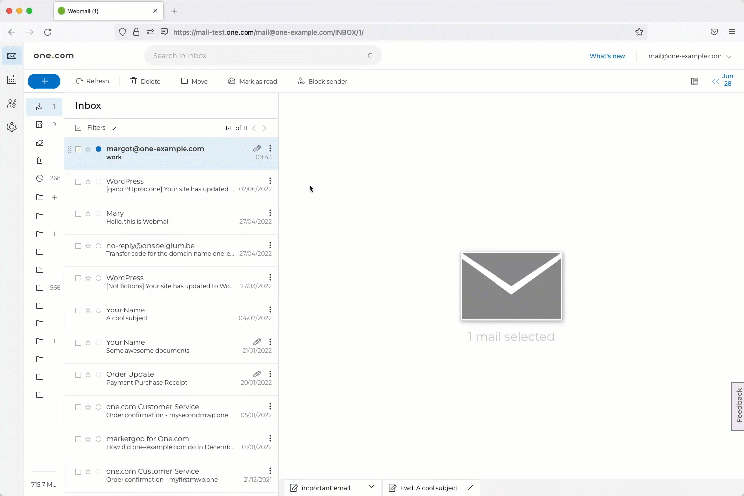
Task: Select the Sent mail folder
Action: (x=39, y=142)
